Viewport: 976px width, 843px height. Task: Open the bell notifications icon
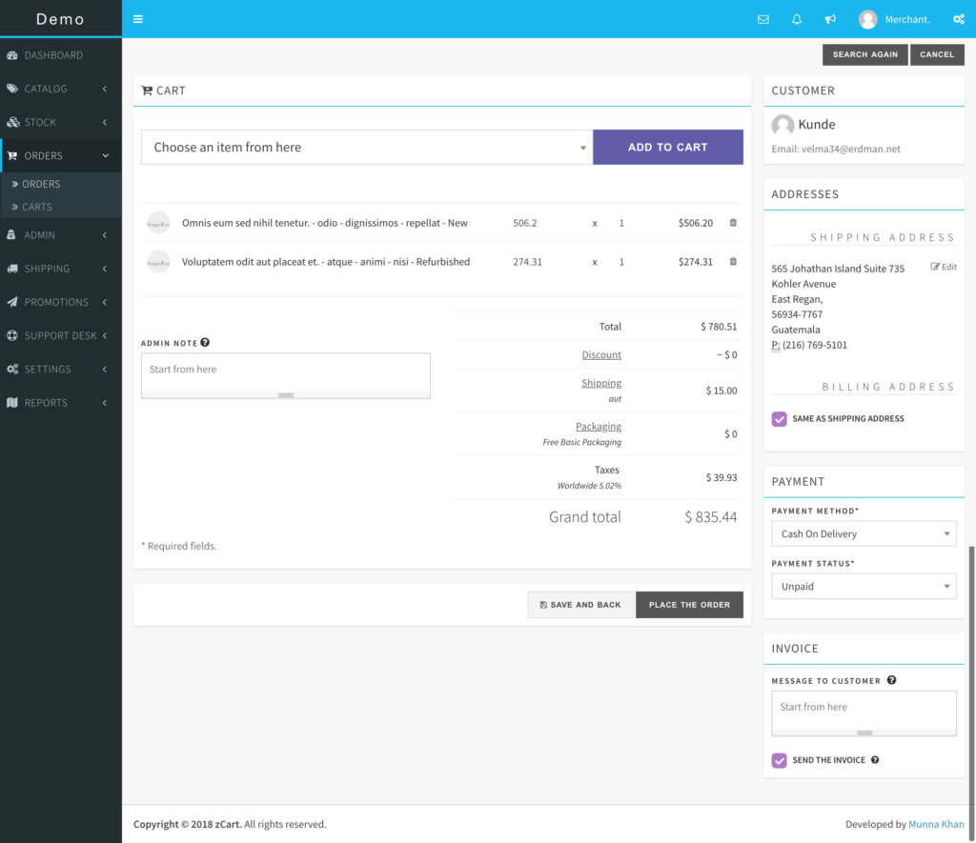797,19
